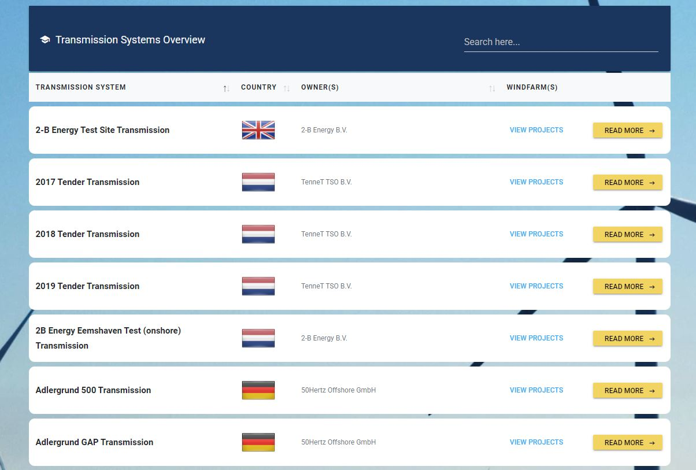Expand sort options for Transmission System header
The image size is (696, 470).
point(226,88)
